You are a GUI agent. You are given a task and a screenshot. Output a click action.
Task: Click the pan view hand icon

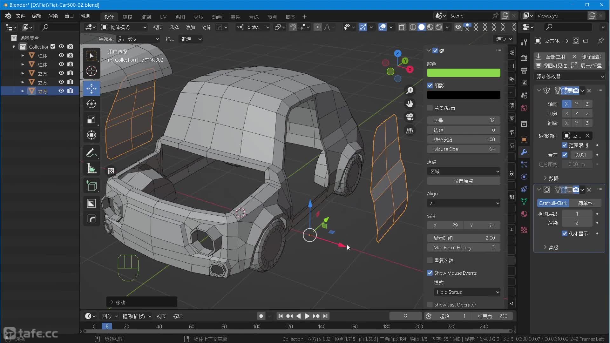click(410, 104)
